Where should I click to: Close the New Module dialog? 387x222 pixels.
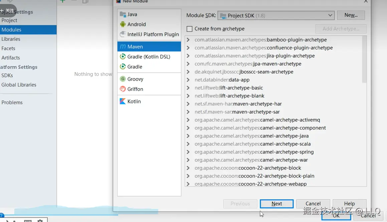pyautogui.click(x=366, y=1)
